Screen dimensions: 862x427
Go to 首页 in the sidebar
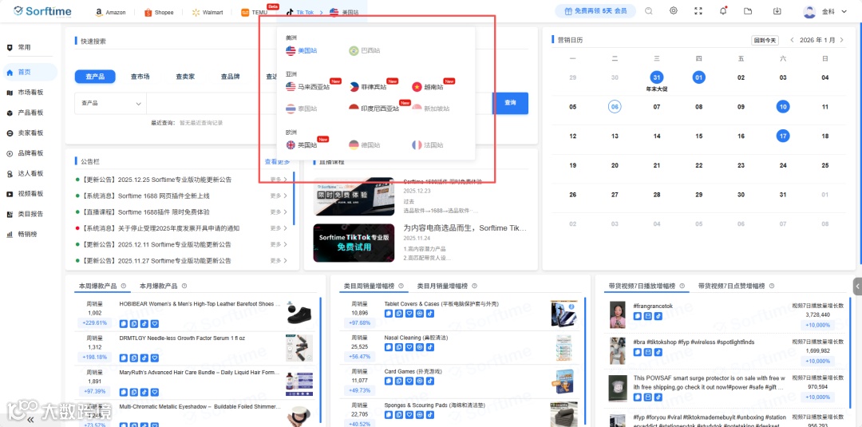pyautogui.click(x=29, y=72)
